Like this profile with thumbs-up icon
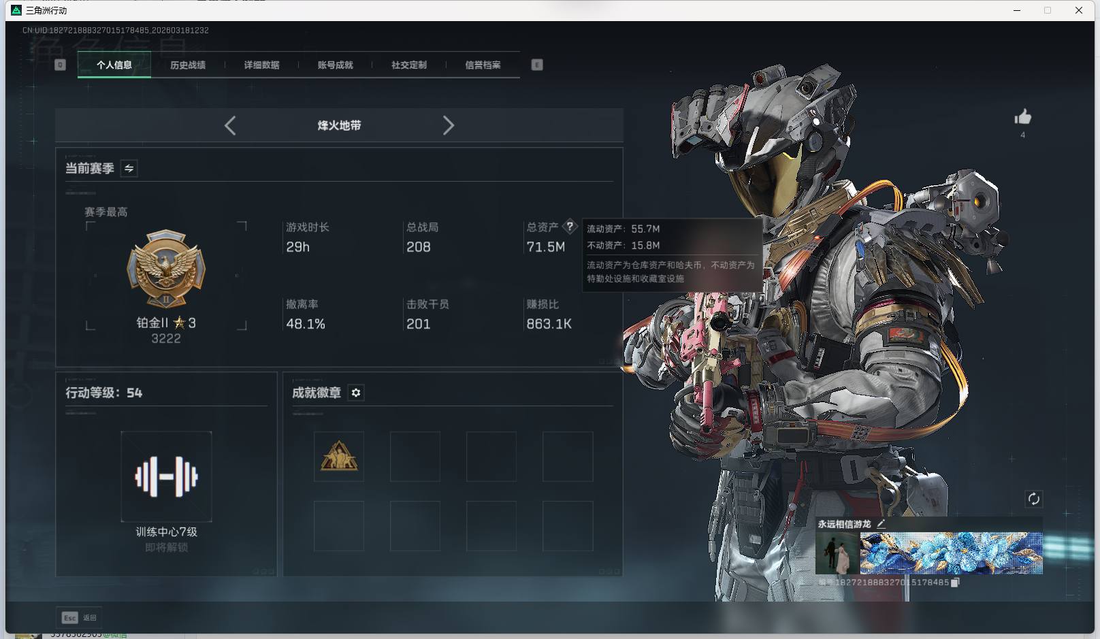Screen dimensions: 1100x639 1022,117
